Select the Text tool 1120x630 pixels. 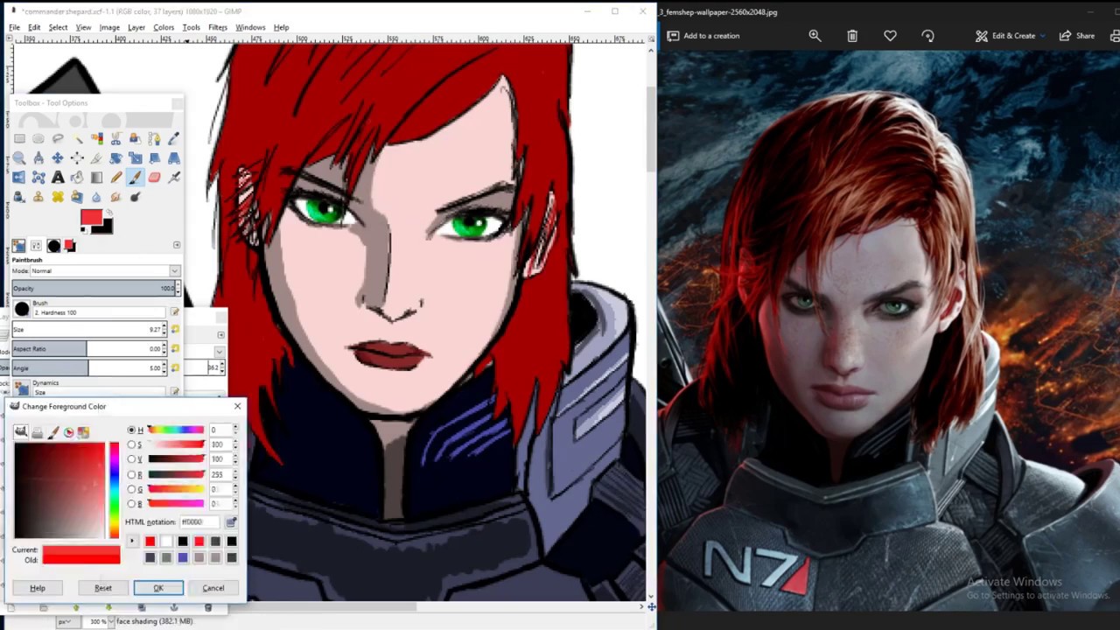(x=58, y=178)
